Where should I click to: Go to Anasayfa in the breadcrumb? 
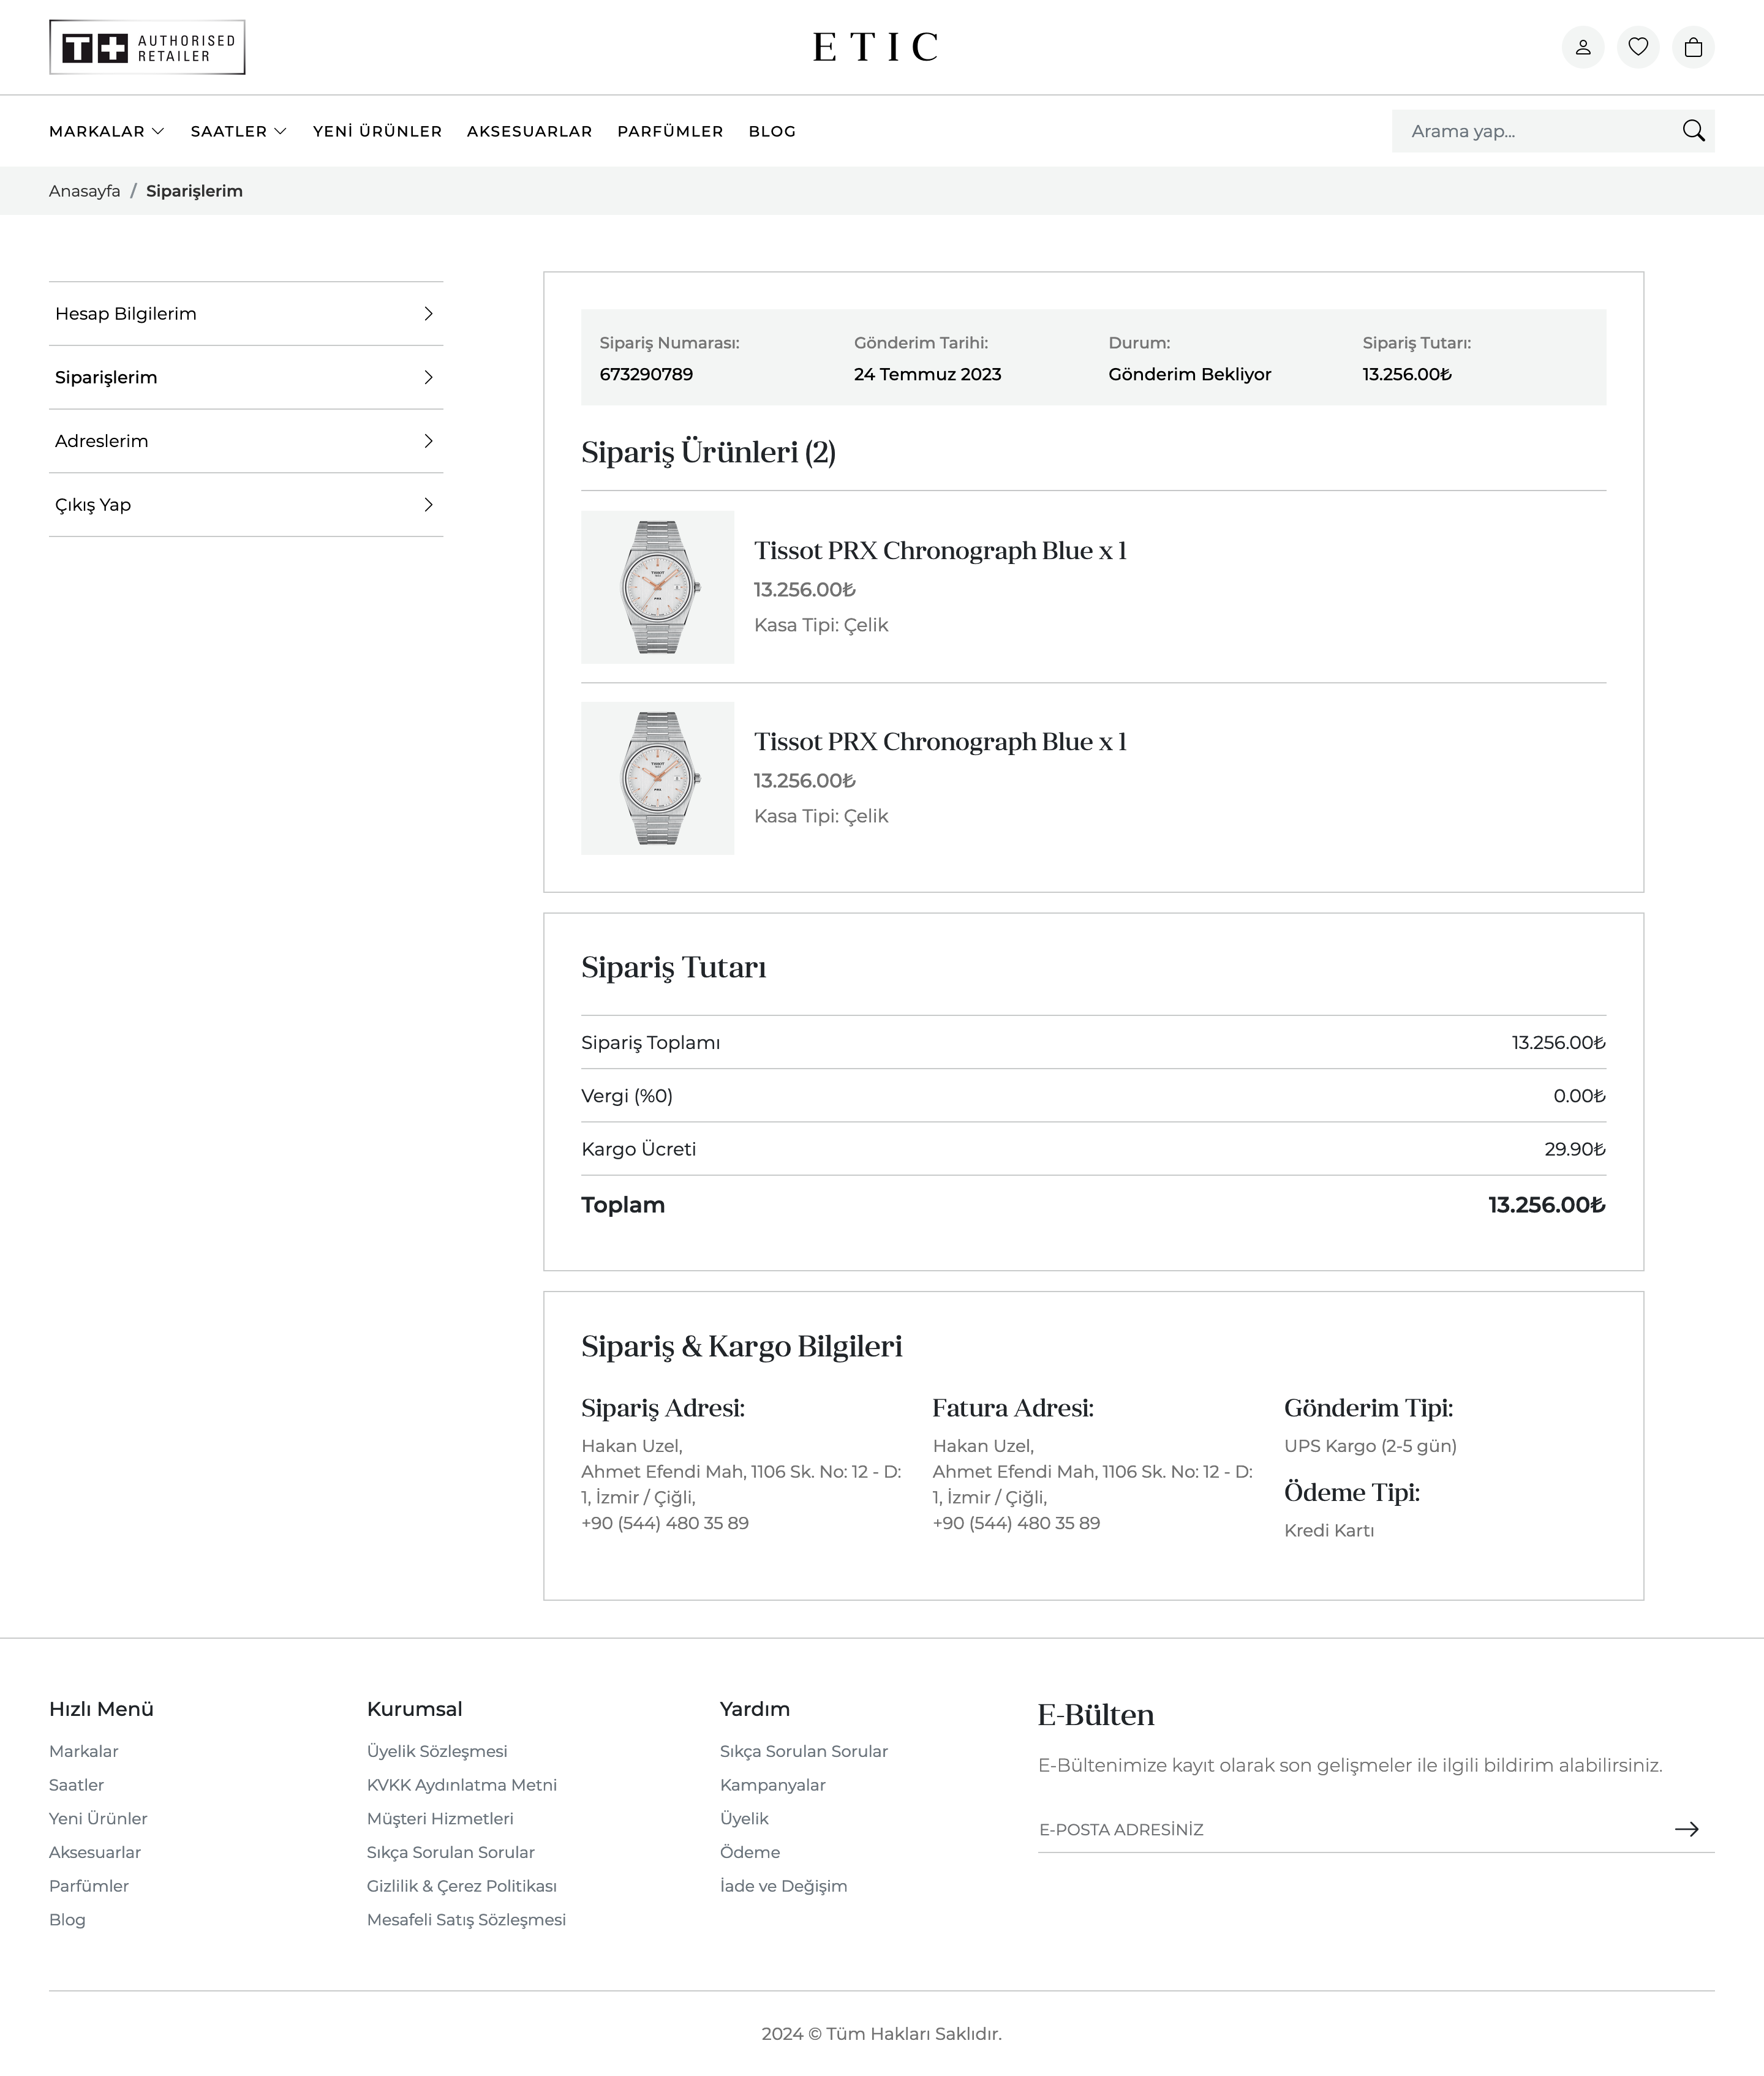[x=84, y=191]
